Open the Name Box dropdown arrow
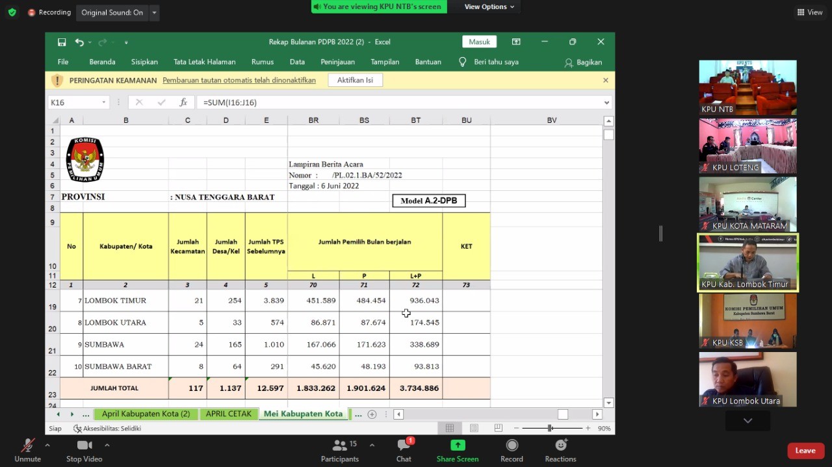The image size is (832, 467). click(x=103, y=103)
